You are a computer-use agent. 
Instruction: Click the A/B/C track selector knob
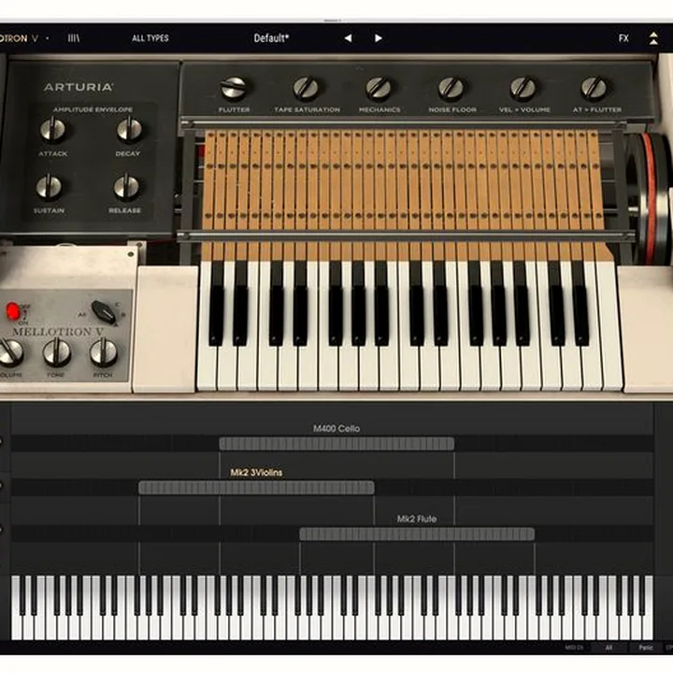coord(104,312)
